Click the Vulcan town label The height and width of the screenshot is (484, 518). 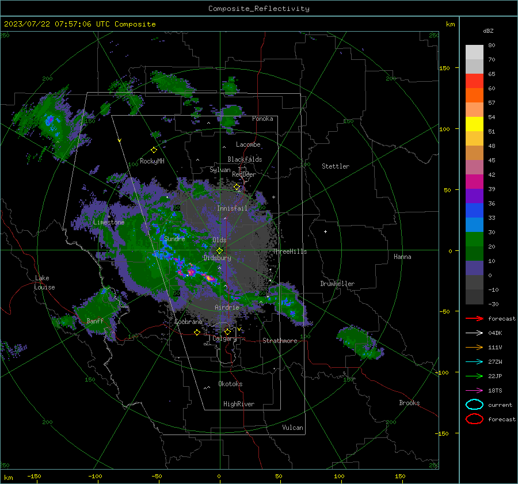(292, 428)
